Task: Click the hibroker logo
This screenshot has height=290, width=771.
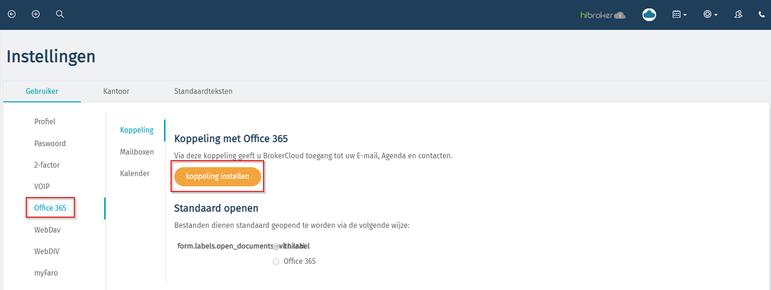Action: 603,15
